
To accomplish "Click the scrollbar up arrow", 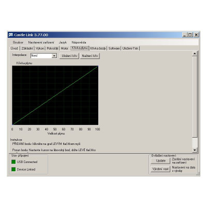I will click(x=195, y=54).
